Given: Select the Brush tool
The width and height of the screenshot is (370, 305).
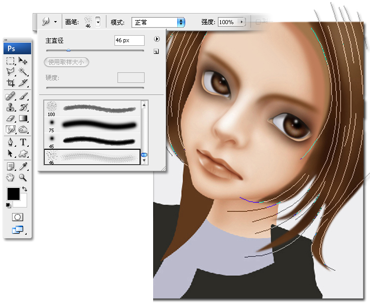Looking at the screenshot, I should [23, 96].
